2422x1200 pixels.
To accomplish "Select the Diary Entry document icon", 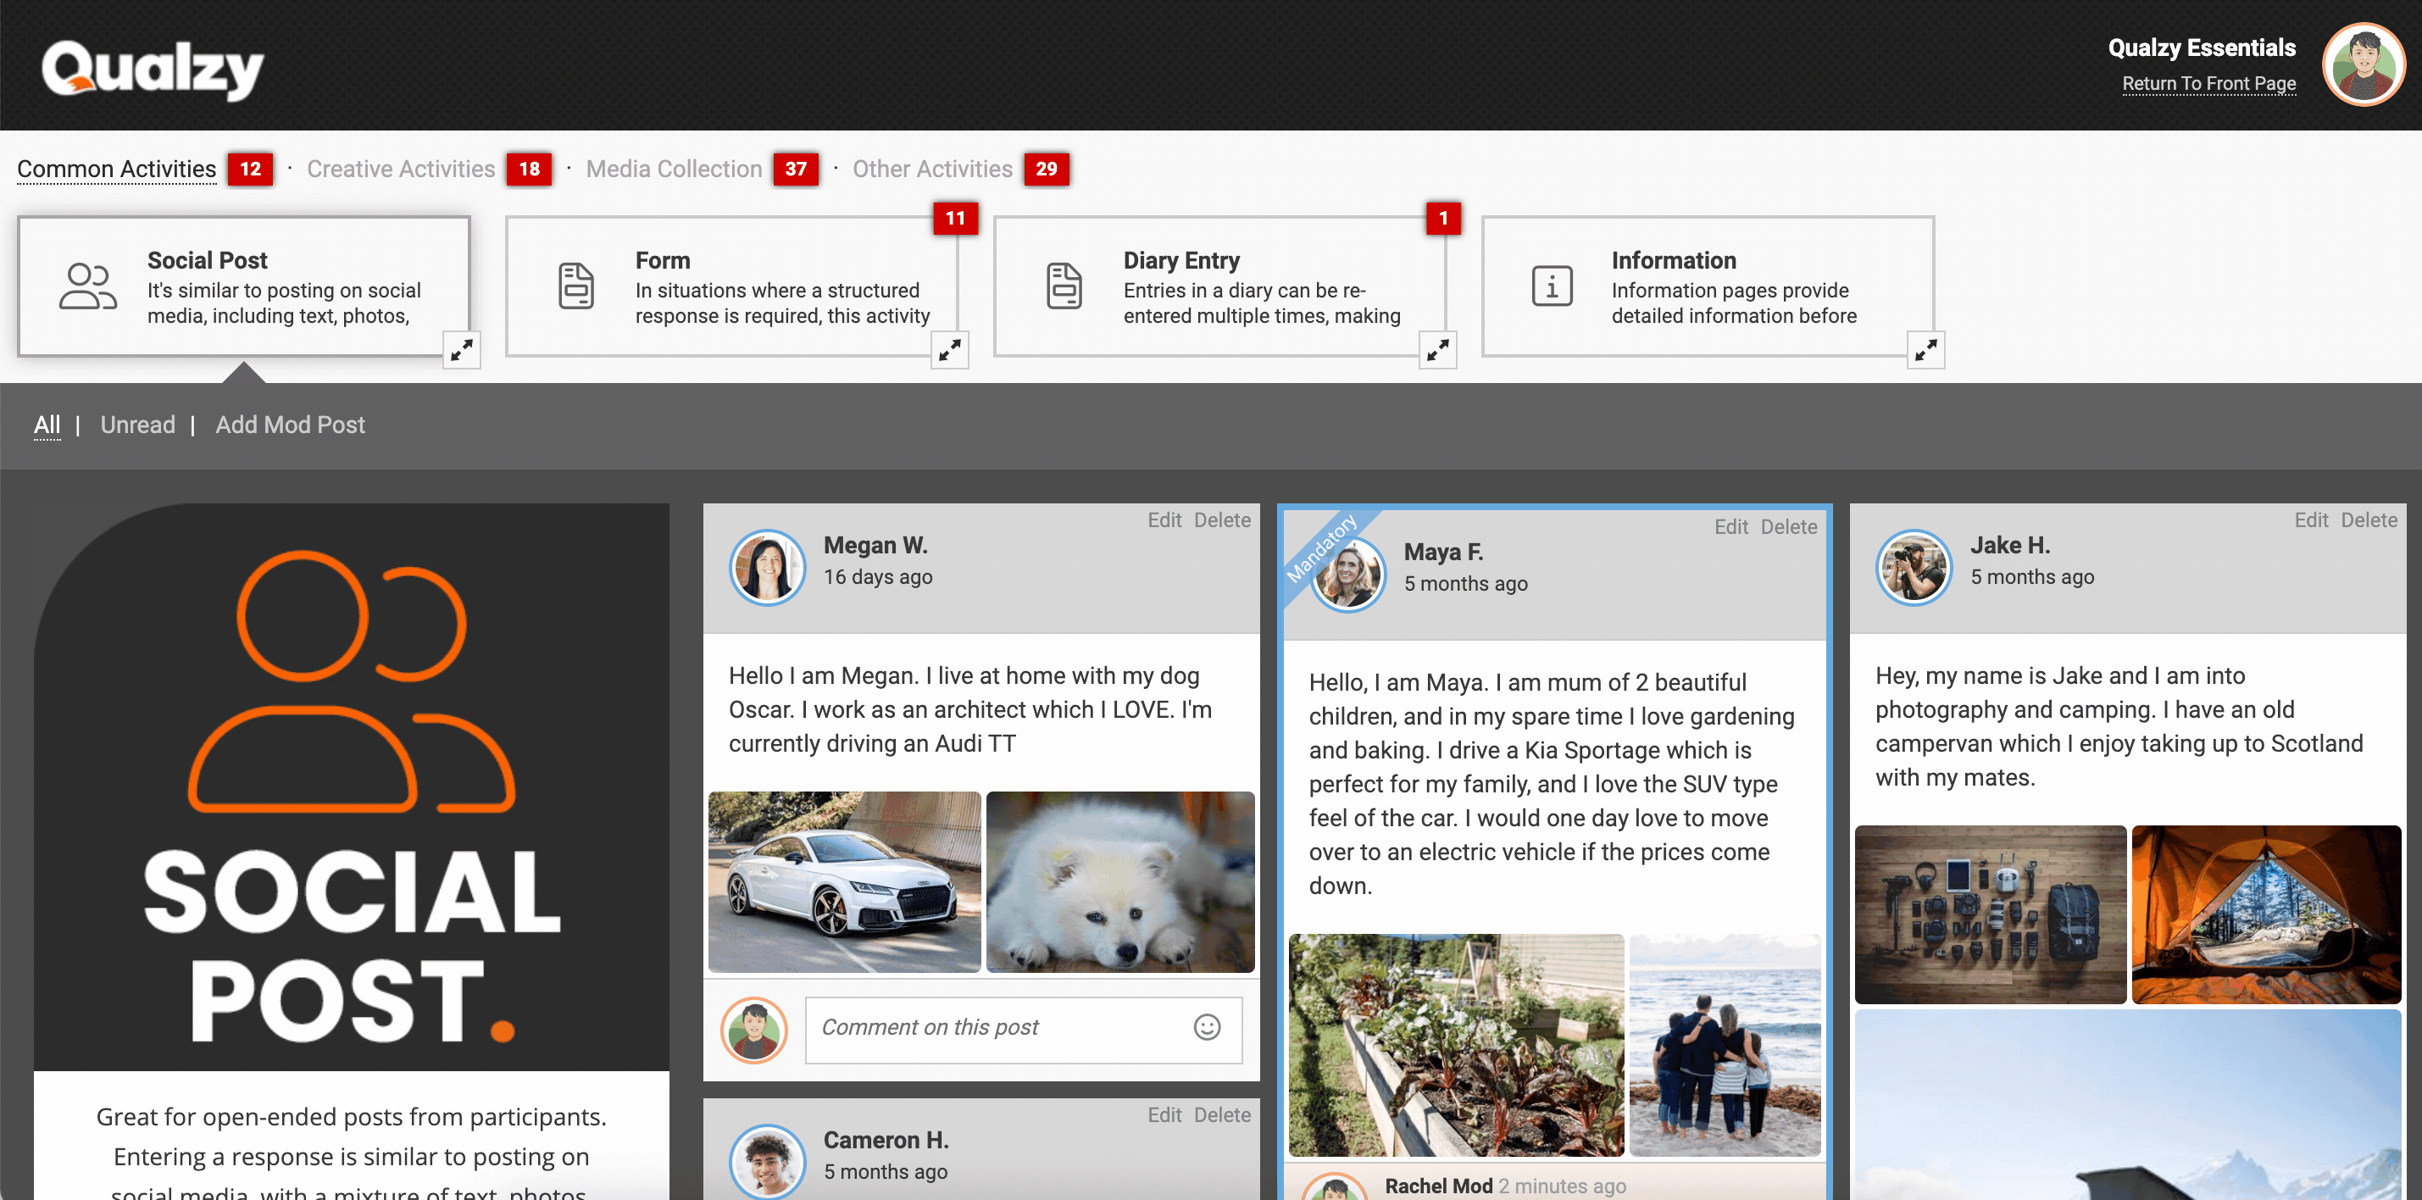I will (x=1064, y=286).
